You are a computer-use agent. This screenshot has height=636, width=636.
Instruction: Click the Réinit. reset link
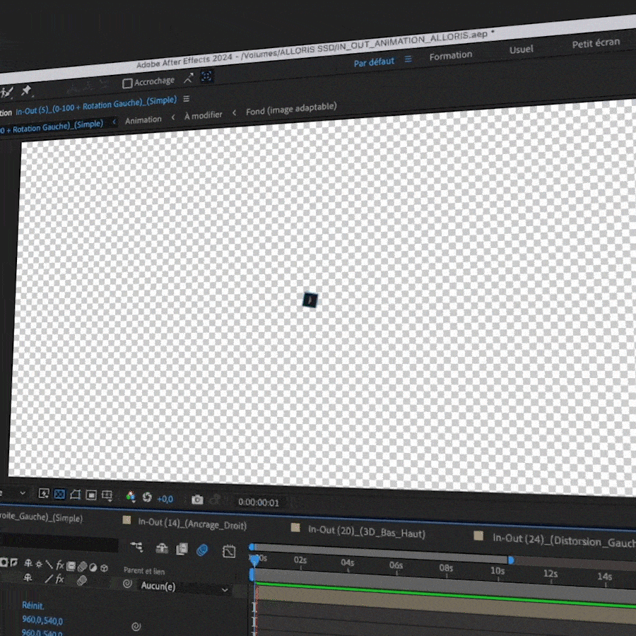(33, 606)
